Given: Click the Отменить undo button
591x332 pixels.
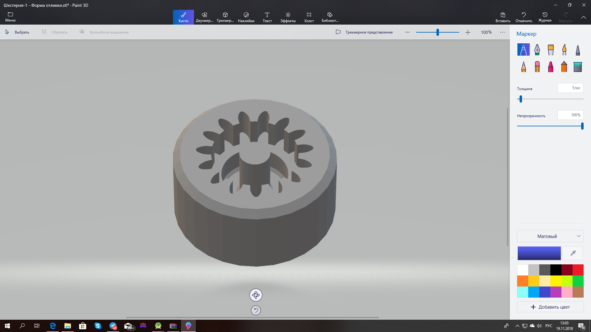Looking at the screenshot, I should point(524,17).
